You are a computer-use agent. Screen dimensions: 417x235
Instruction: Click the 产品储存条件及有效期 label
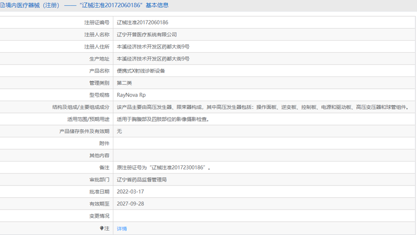84,131
